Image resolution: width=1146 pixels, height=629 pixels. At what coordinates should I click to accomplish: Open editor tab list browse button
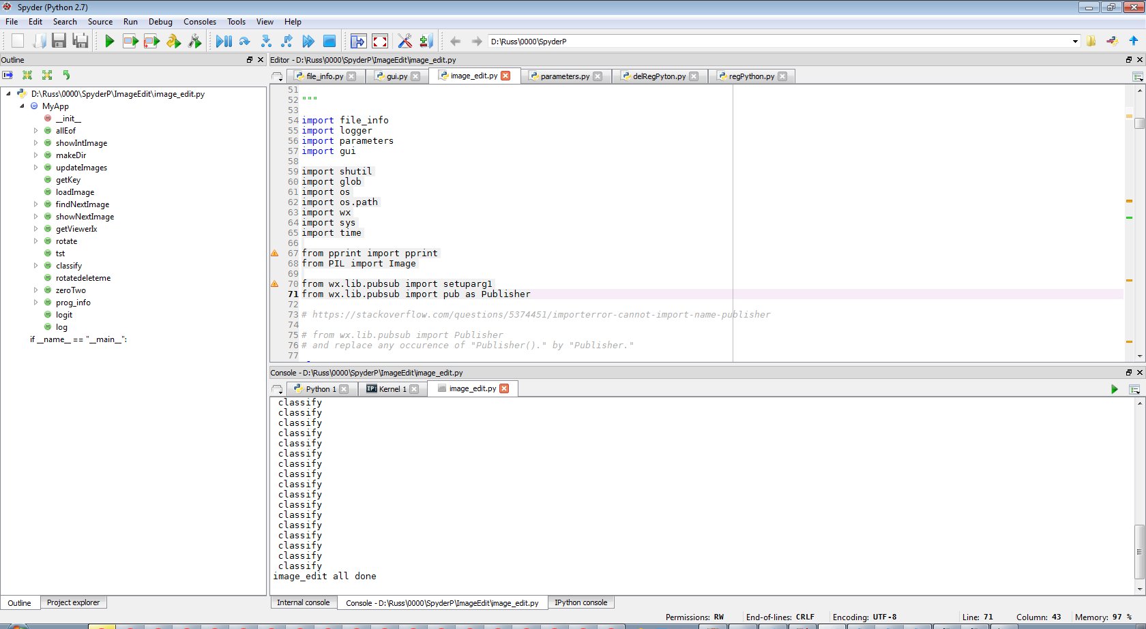tap(277, 76)
